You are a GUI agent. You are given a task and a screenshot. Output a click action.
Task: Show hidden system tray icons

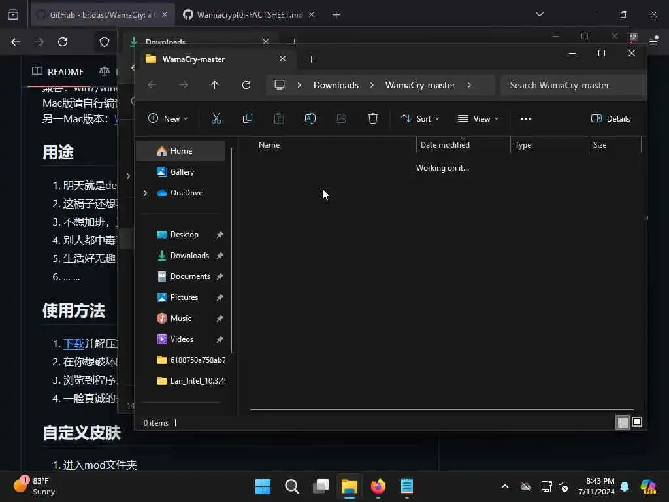505,486
